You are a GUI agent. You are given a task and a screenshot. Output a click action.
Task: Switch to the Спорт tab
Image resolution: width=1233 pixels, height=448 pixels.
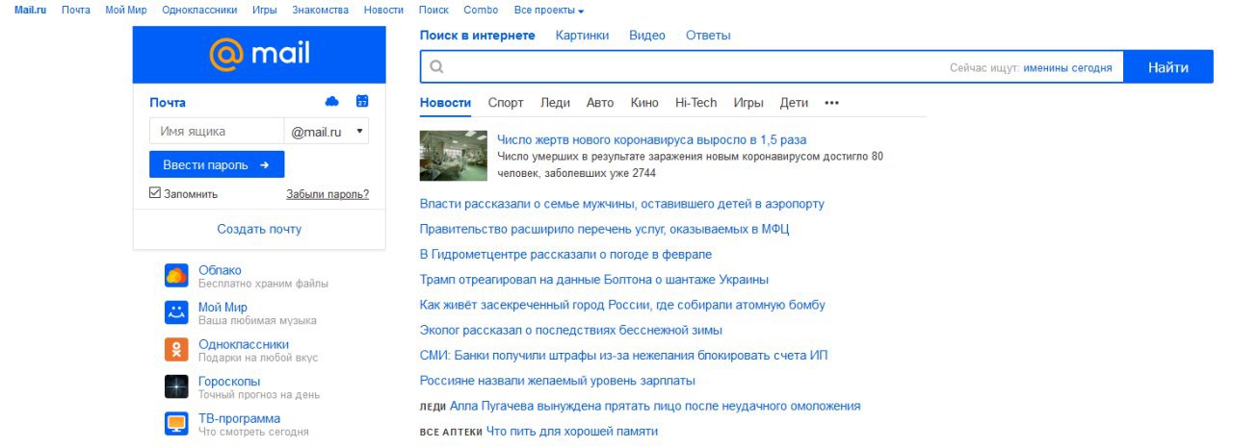pos(506,103)
